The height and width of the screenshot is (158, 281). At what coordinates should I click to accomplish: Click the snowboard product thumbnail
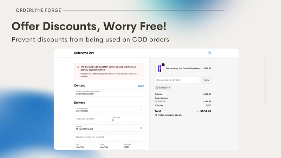tap(159, 68)
